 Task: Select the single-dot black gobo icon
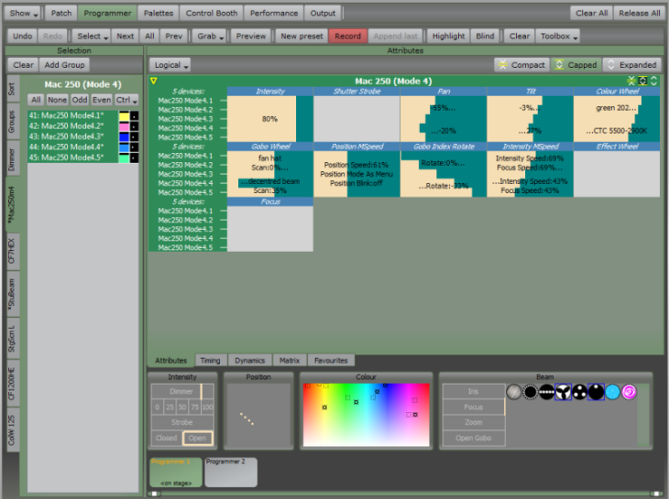point(596,392)
